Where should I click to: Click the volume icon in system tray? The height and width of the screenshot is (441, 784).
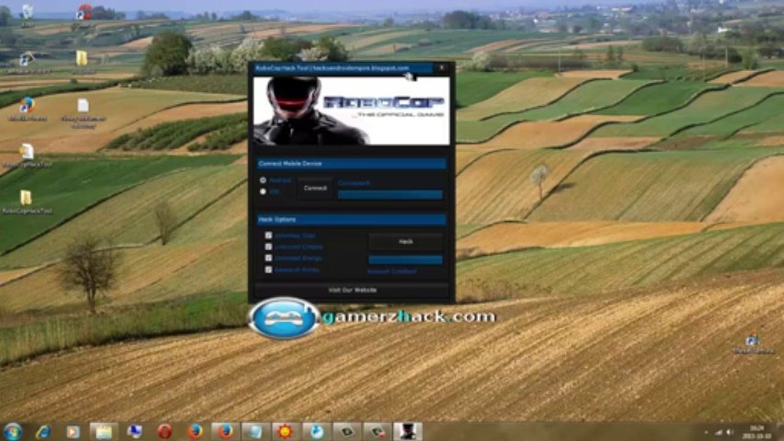(729, 432)
